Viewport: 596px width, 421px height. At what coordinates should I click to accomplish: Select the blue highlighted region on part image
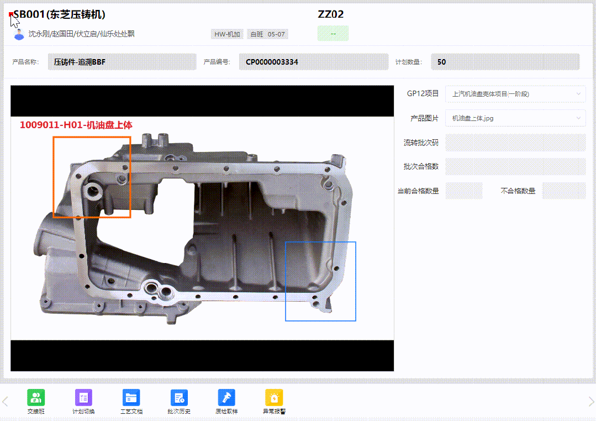click(320, 281)
